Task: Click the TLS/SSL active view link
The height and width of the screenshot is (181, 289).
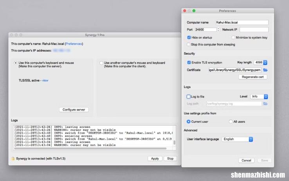Action: (x=45, y=80)
